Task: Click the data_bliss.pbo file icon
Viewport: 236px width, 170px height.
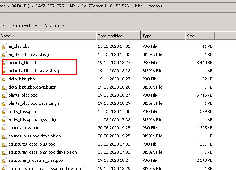Action: click(4, 79)
